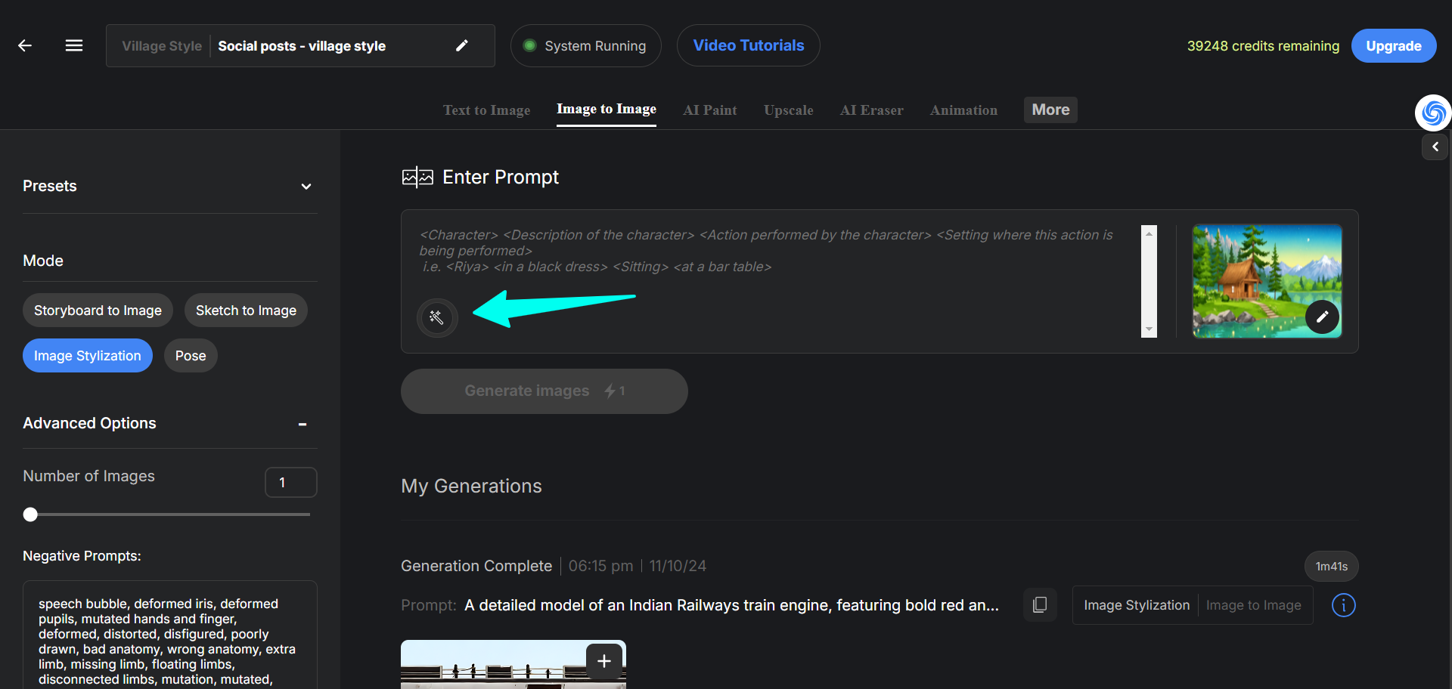Click the Image Stylization generation tag
Screen dimensions: 1452x689
pyautogui.click(x=1136, y=605)
